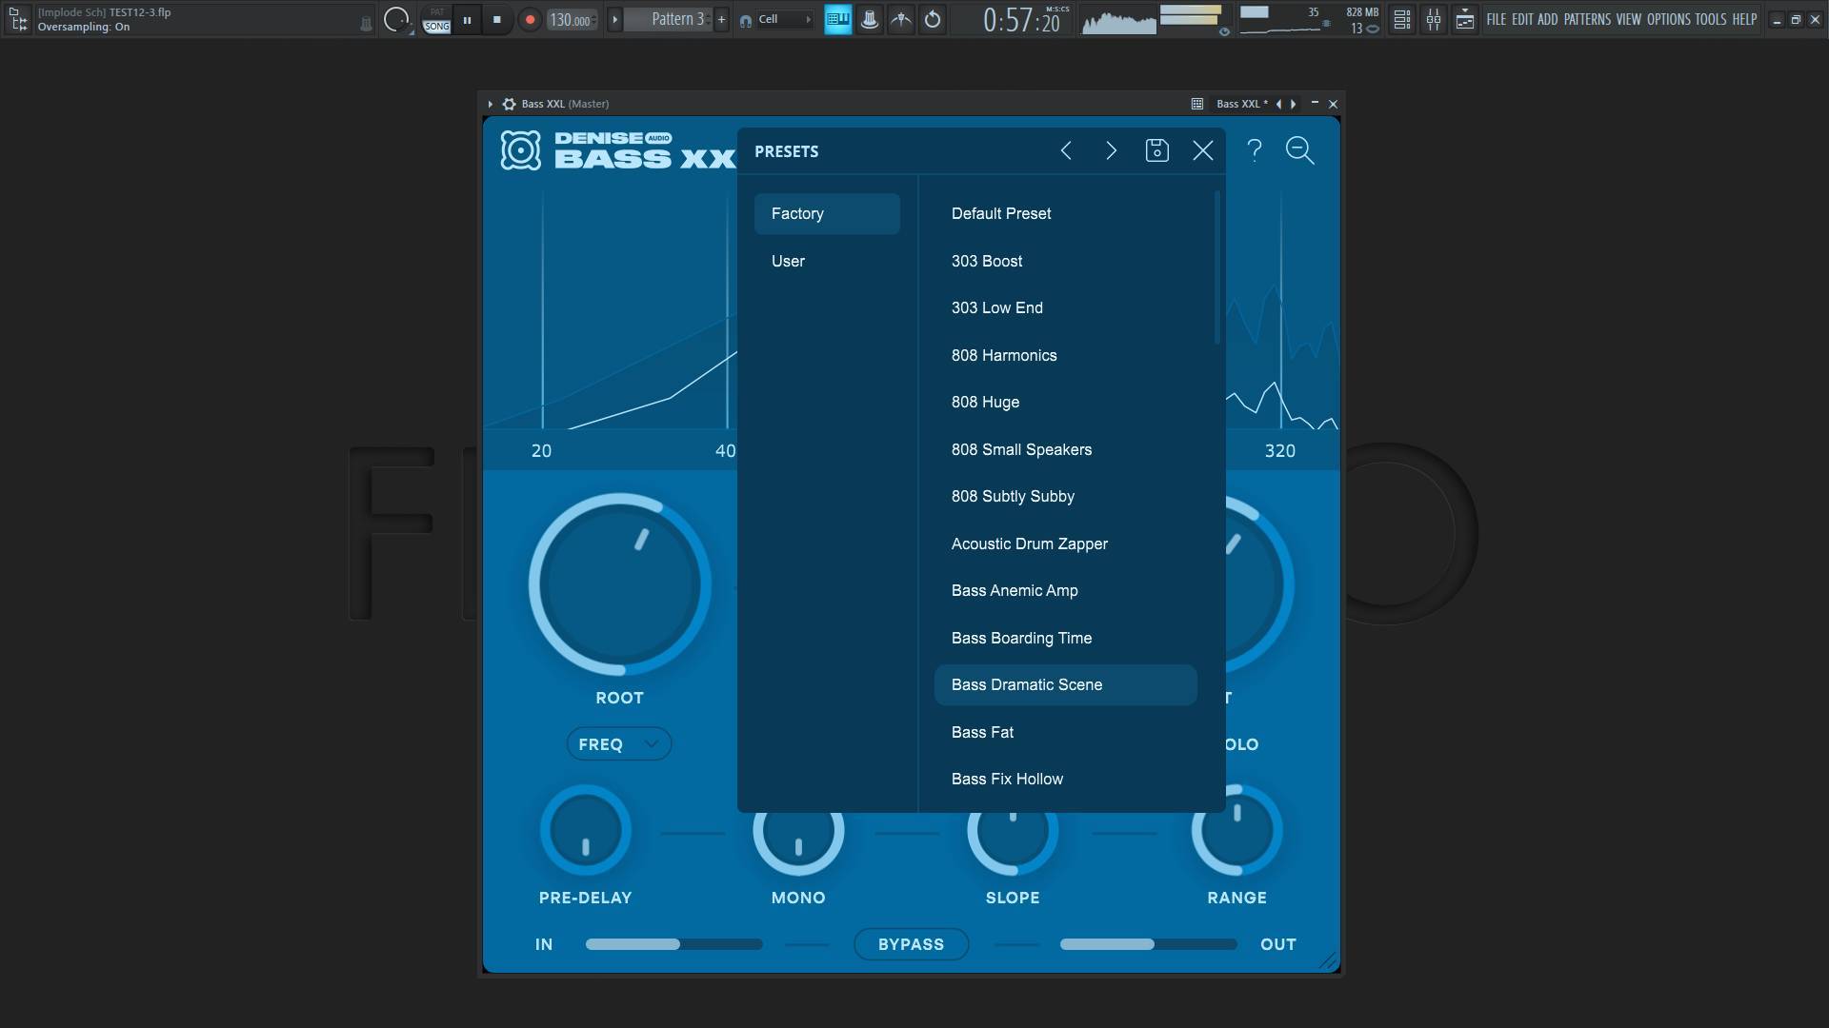The width and height of the screenshot is (1829, 1028).
Task: Toggle typing keyboard to piano icon
Action: 838,19
